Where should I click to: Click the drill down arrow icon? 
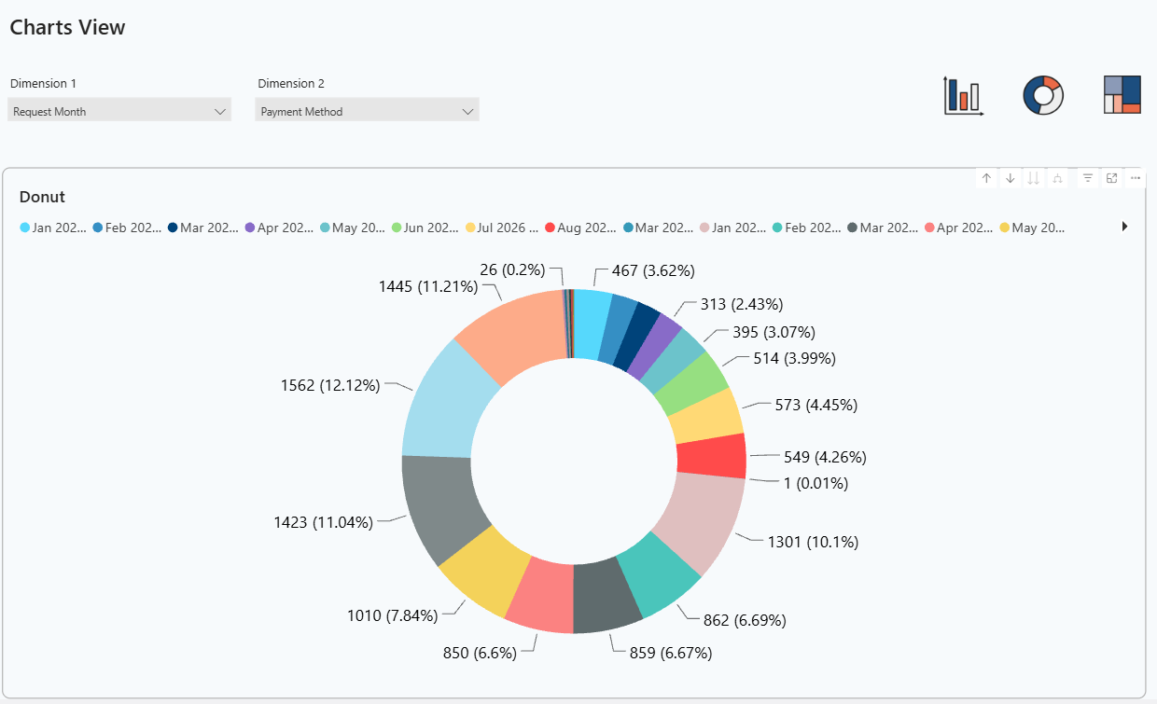[1010, 178]
